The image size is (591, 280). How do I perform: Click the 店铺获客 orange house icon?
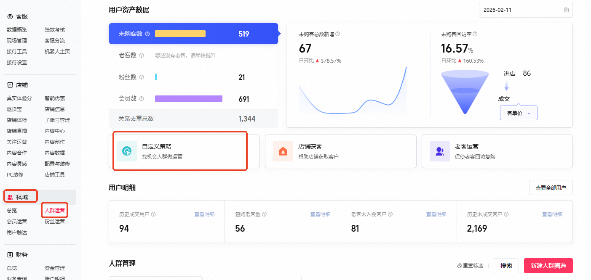pyautogui.click(x=283, y=151)
